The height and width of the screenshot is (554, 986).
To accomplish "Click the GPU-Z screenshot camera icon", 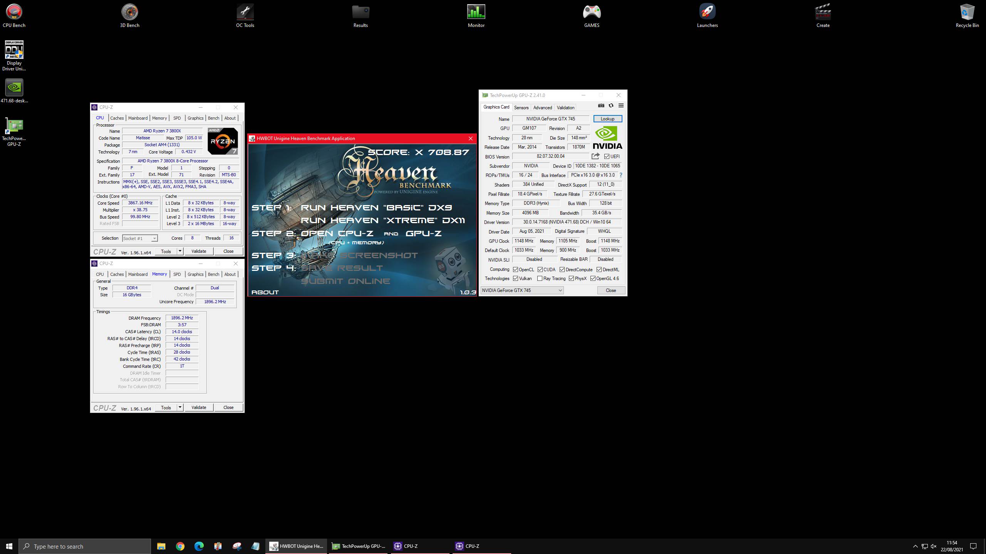I will point(601,106).
